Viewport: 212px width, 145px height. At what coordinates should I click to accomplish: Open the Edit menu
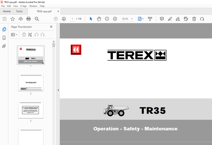click(9, 6)
